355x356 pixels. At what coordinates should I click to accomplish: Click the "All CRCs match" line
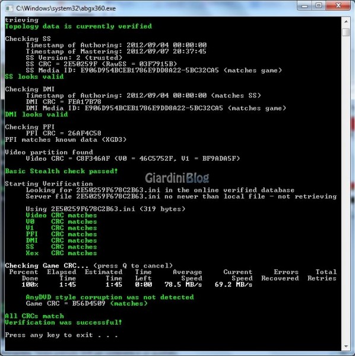[x=34, y=316]
